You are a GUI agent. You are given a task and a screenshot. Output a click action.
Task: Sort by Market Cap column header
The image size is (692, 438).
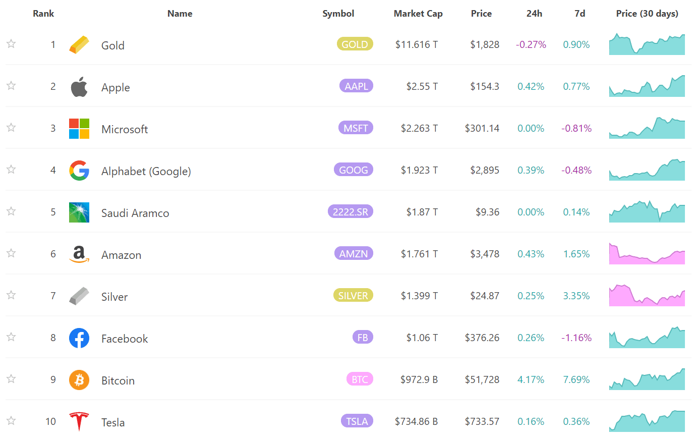(x=418, y=14)
